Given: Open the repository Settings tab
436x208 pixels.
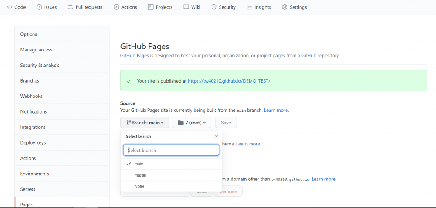Looking at the screenshot, I should (294, 7).
